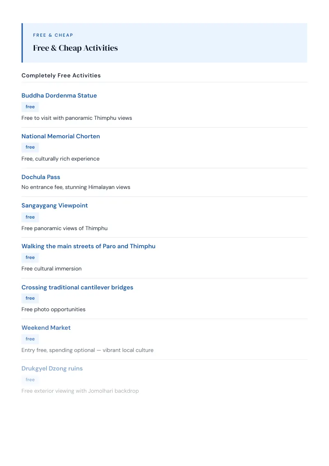Click the free tag under Crossing traditional cantilever bridges
The height and width of the screenshot is (466, 329).
30,298
